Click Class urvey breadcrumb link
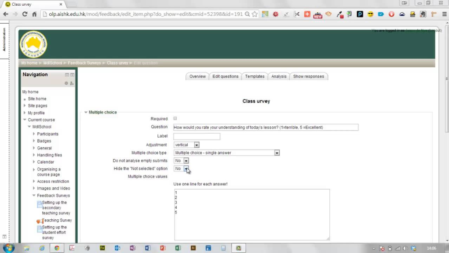Screen dimensions: 449x253 point(118,63)
